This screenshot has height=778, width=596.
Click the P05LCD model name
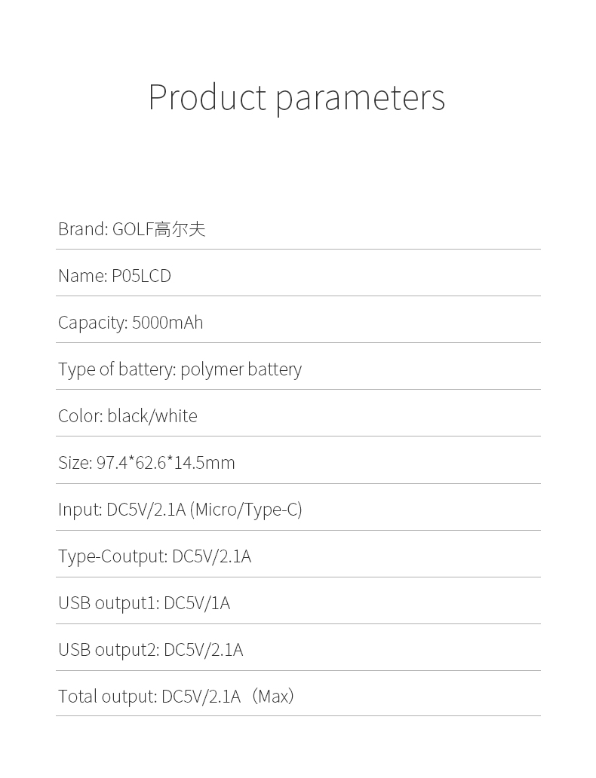coord(142,276)
